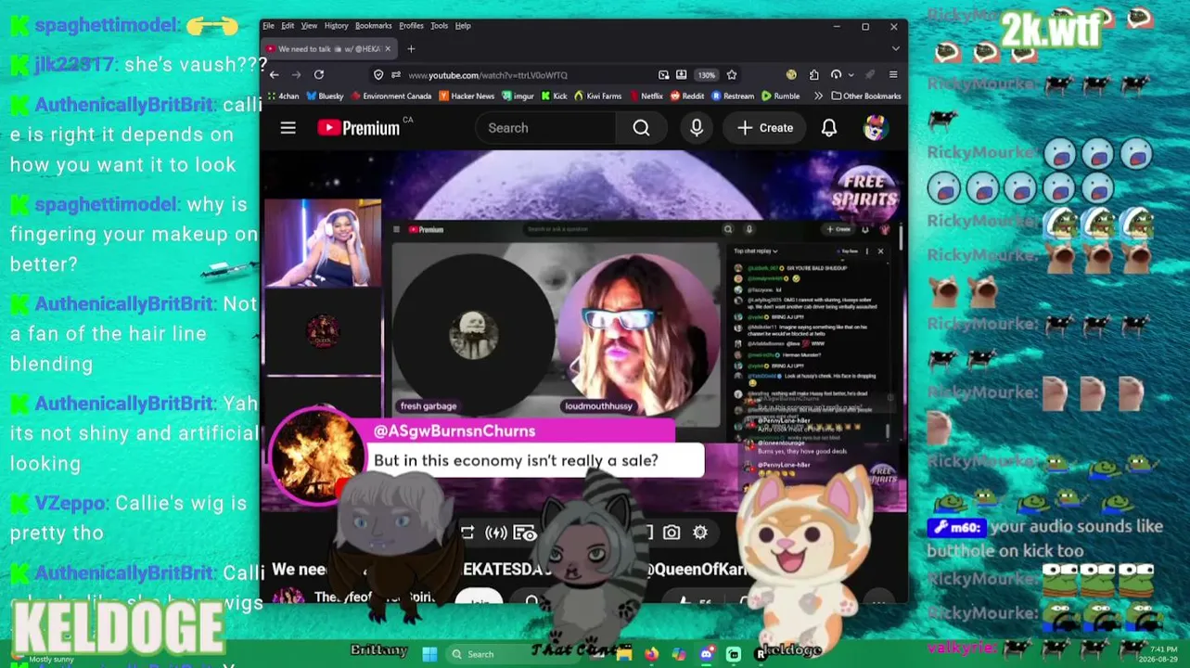Image resolution: width=1190 pixels, height=668 pixels.
Task: Open the Hacker News bookmark
Action: (467, 96)
